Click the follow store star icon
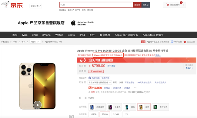This screenshot has height=118, width=197. tap(185, 42)
